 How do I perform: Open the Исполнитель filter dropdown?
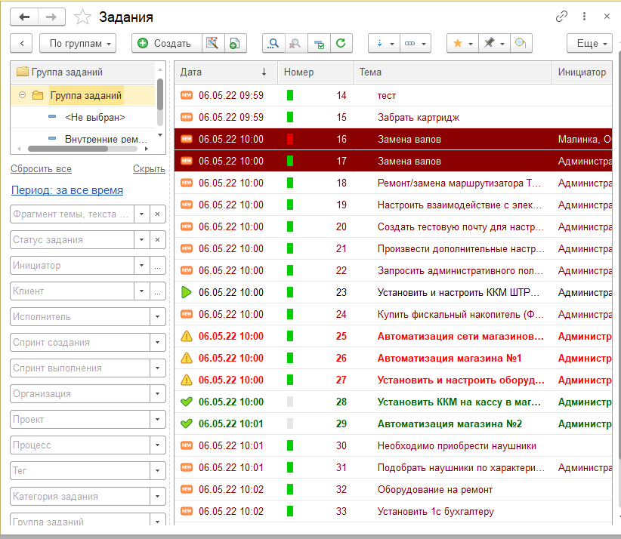tap(157, 317)
